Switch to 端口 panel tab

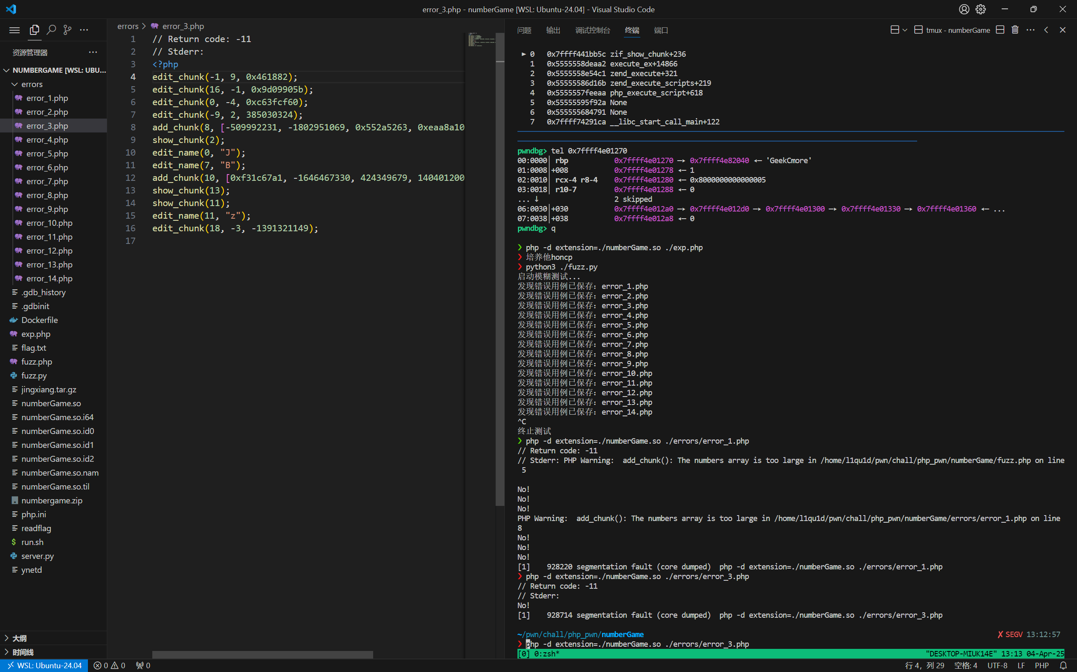tap(661, 30)
